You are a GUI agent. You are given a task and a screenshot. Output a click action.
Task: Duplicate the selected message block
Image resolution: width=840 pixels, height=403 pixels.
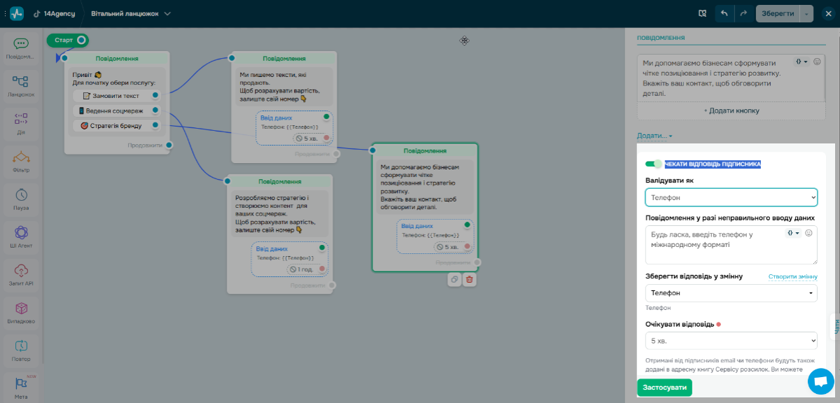point(454,279)
